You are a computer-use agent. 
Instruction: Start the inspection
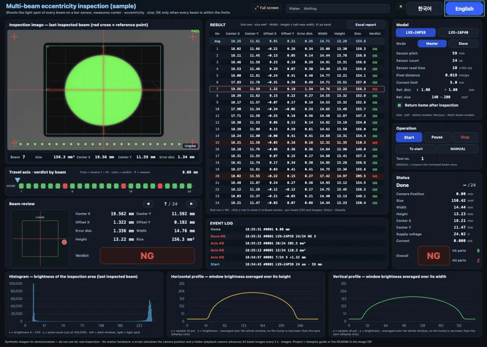click(x=409, y=137)
